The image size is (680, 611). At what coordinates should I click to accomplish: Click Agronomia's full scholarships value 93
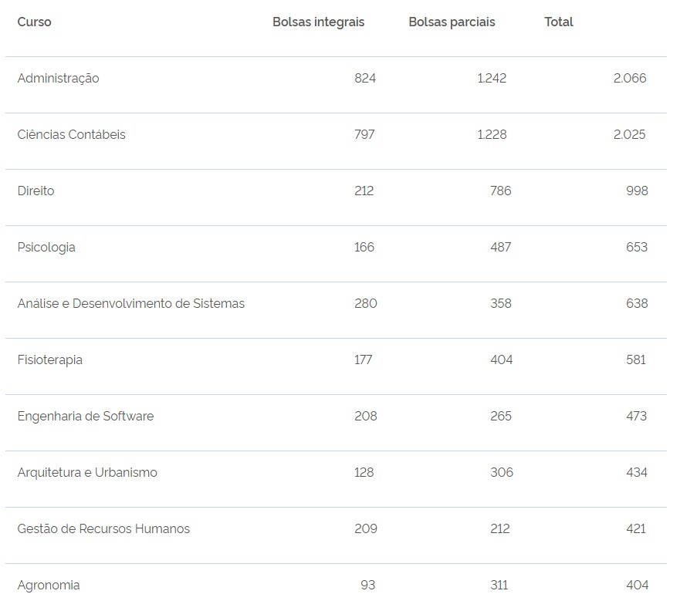367,586
